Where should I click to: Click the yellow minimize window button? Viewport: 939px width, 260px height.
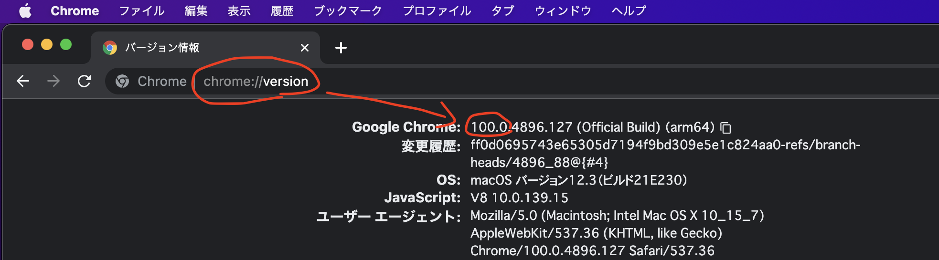click(47, 45)
